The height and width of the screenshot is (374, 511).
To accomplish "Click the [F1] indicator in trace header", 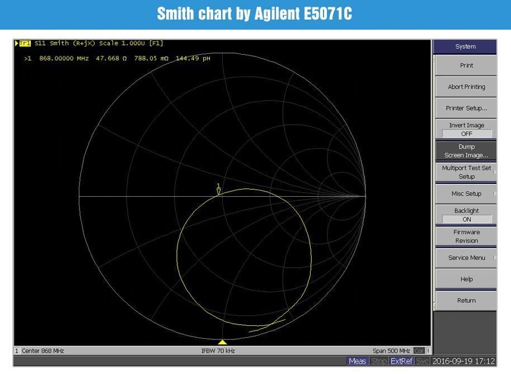I will tap(156, 43).
